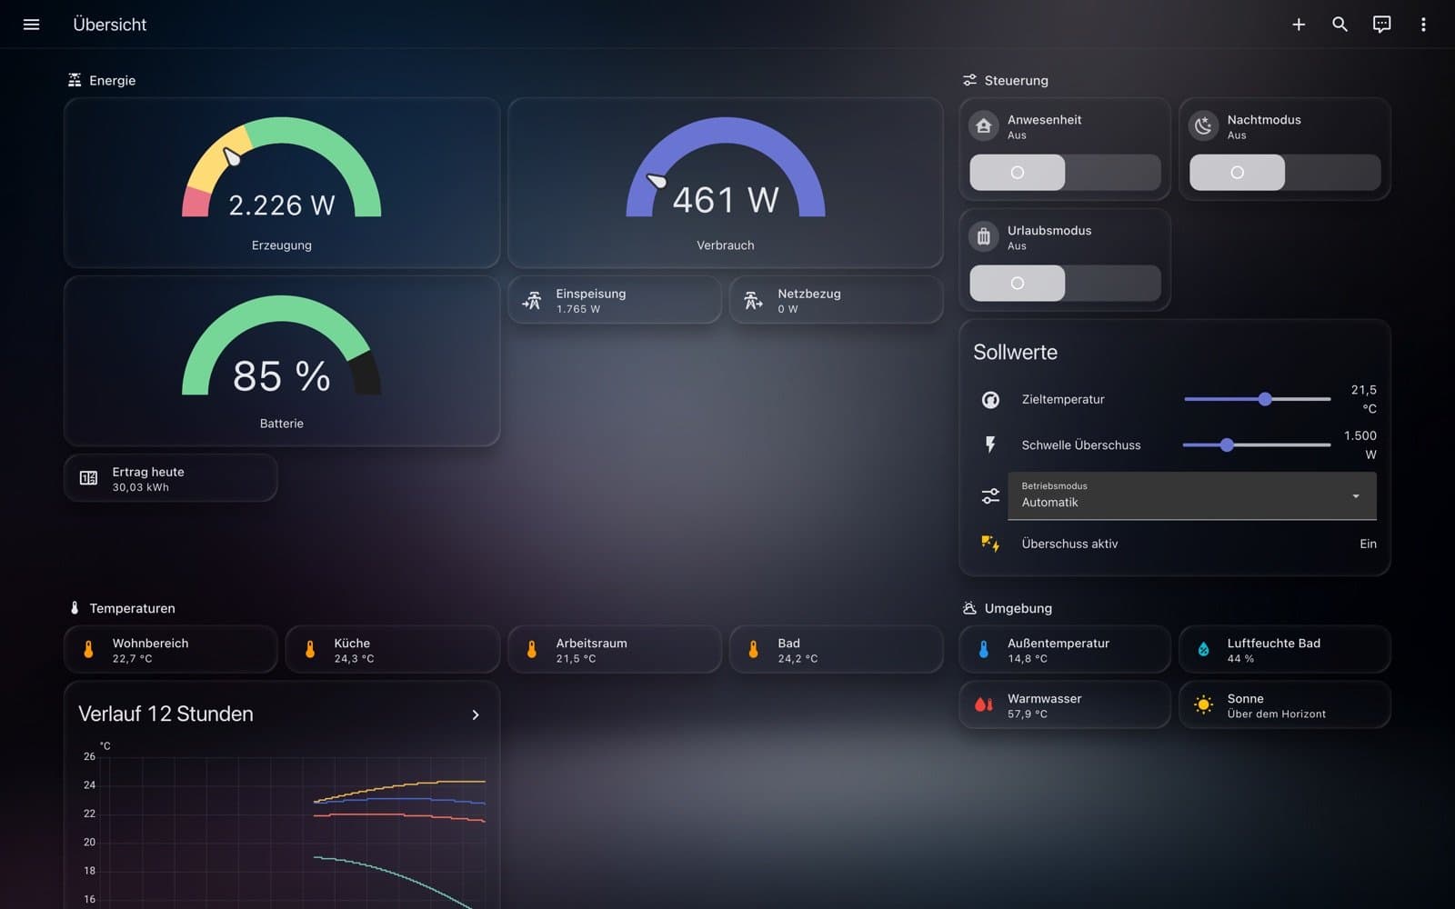Screen dimensions: 1455x909
Task: Click the Nachtmodus moon icon
Action: pyautogui.click(x=1204, y=126)
